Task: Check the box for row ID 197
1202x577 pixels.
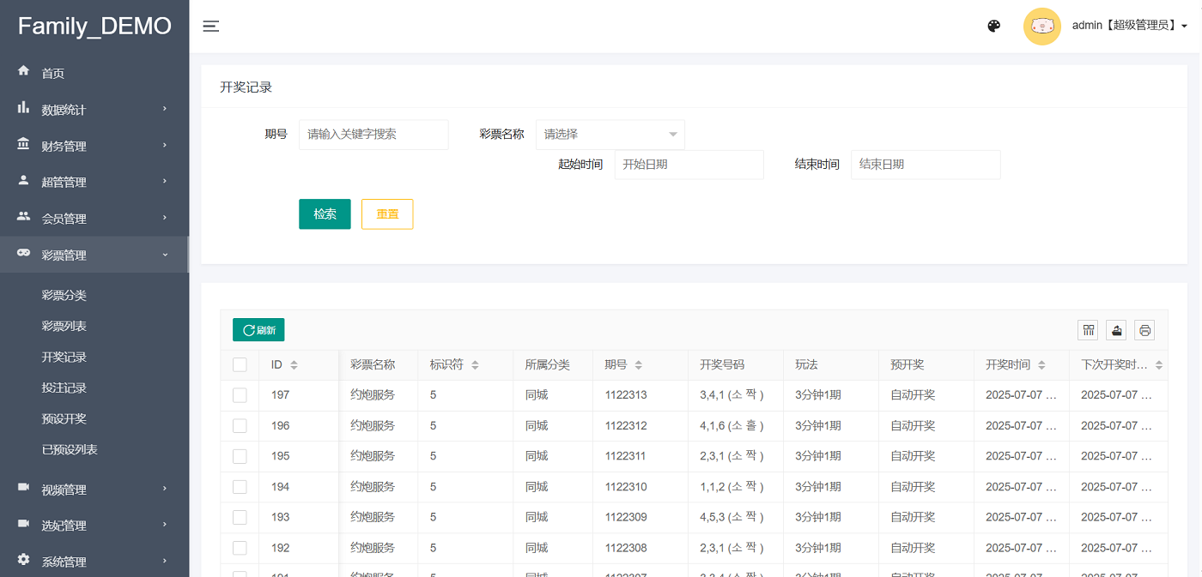Action: coord(240,395)
